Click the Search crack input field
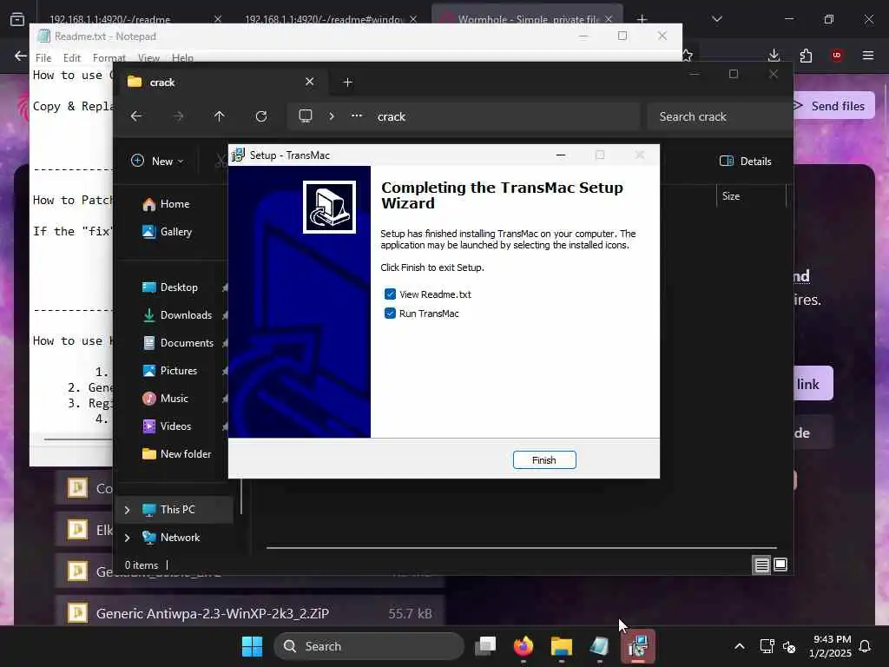 click(x=719, y=116)
